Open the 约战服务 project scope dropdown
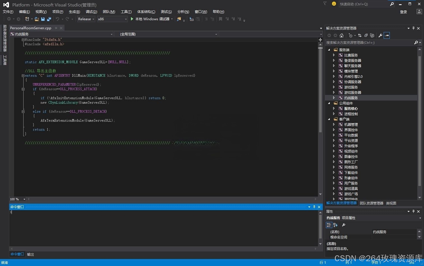Viewport: 424px width, 266px height. (x=61, y=34)
